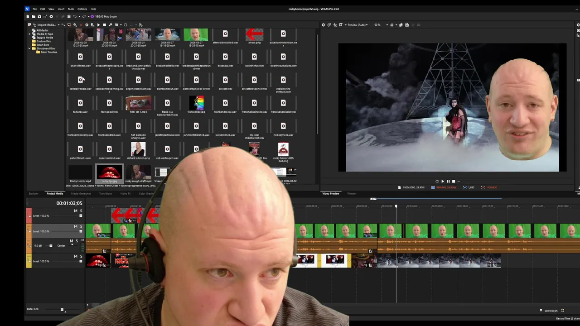
Task: Select the Main Timeline storyboard bin
Action: tap(49, 52)
